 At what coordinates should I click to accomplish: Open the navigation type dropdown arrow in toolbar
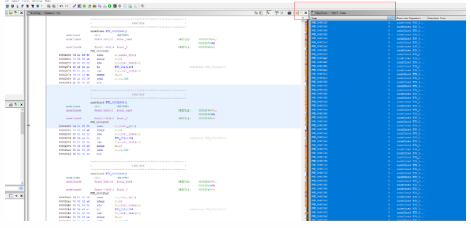click(x=42, y=6)
